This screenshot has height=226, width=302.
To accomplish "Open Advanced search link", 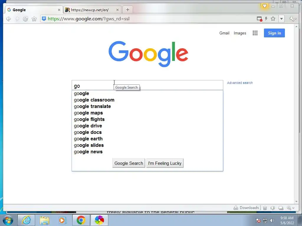I will click(x=240, y=83).
